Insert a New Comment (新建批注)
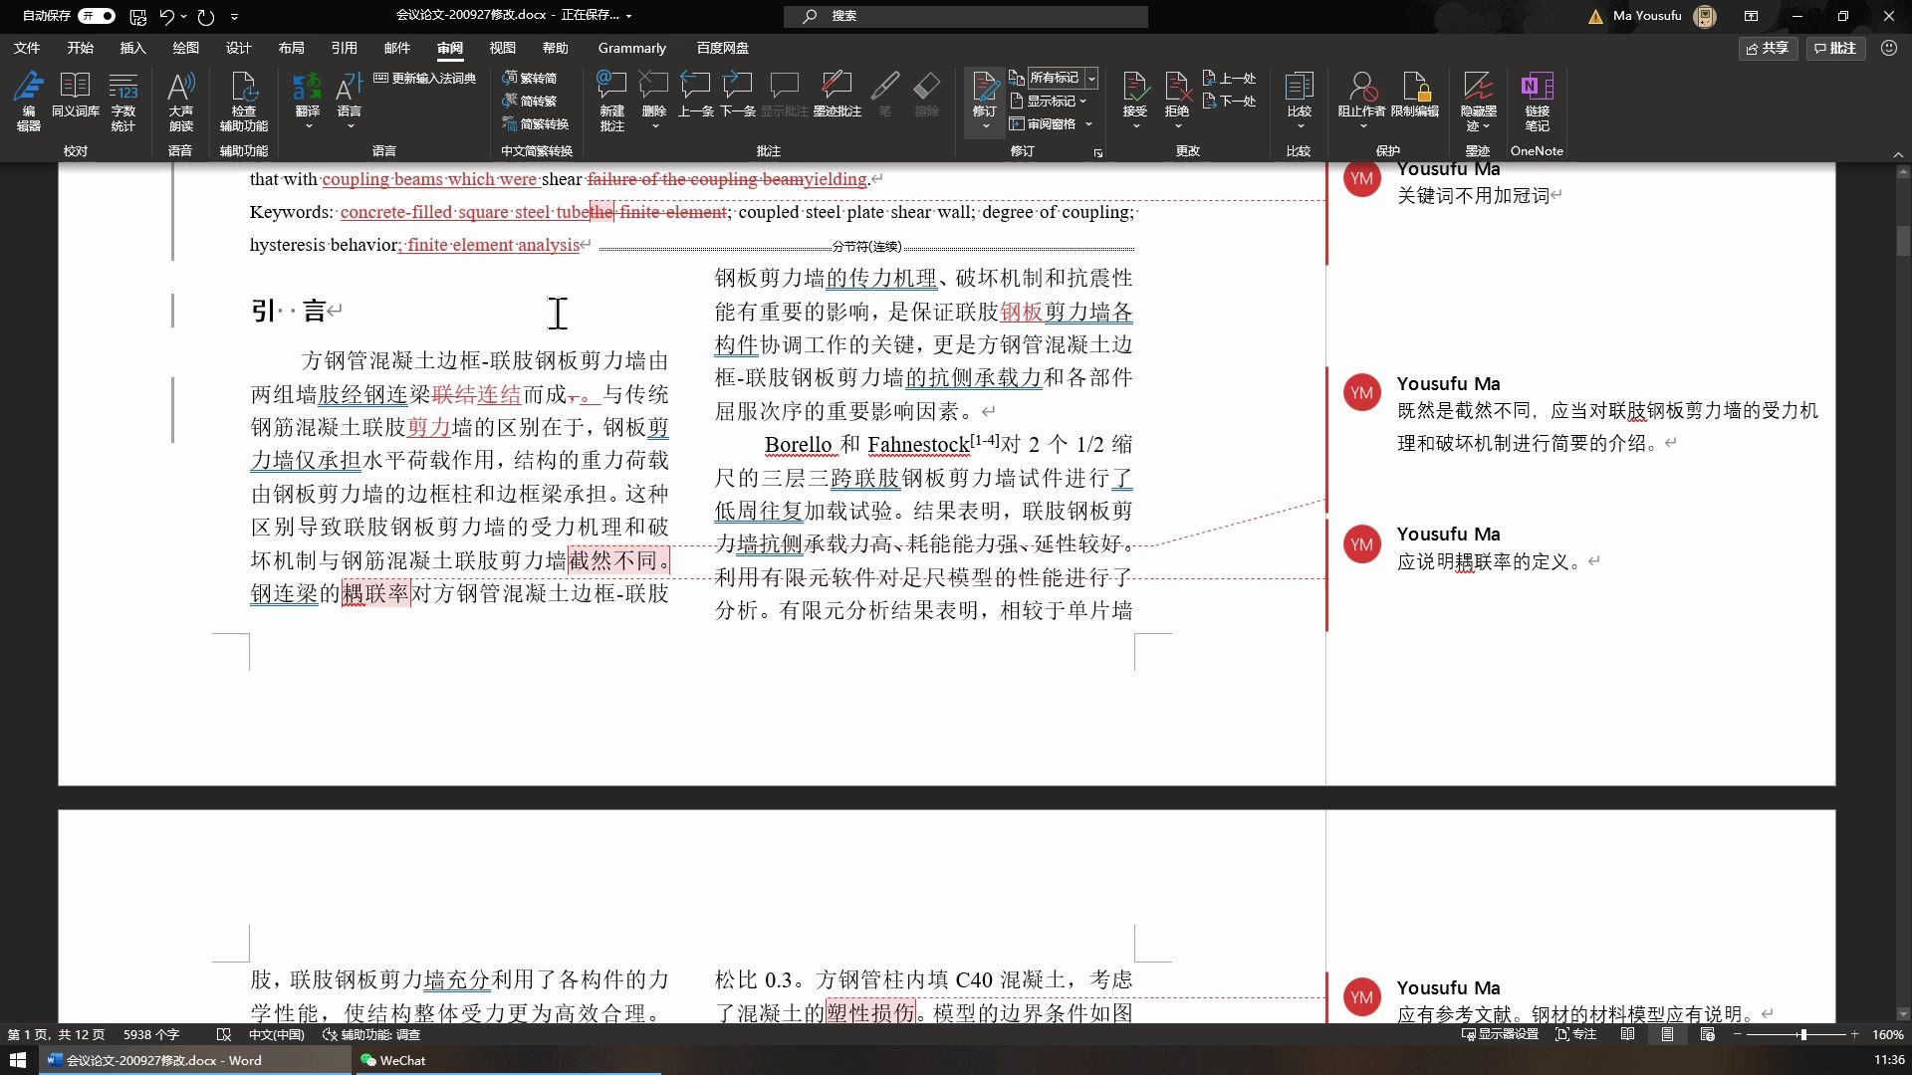Viewport: 1912px width, 1075px height. click(x=611, y=101)
